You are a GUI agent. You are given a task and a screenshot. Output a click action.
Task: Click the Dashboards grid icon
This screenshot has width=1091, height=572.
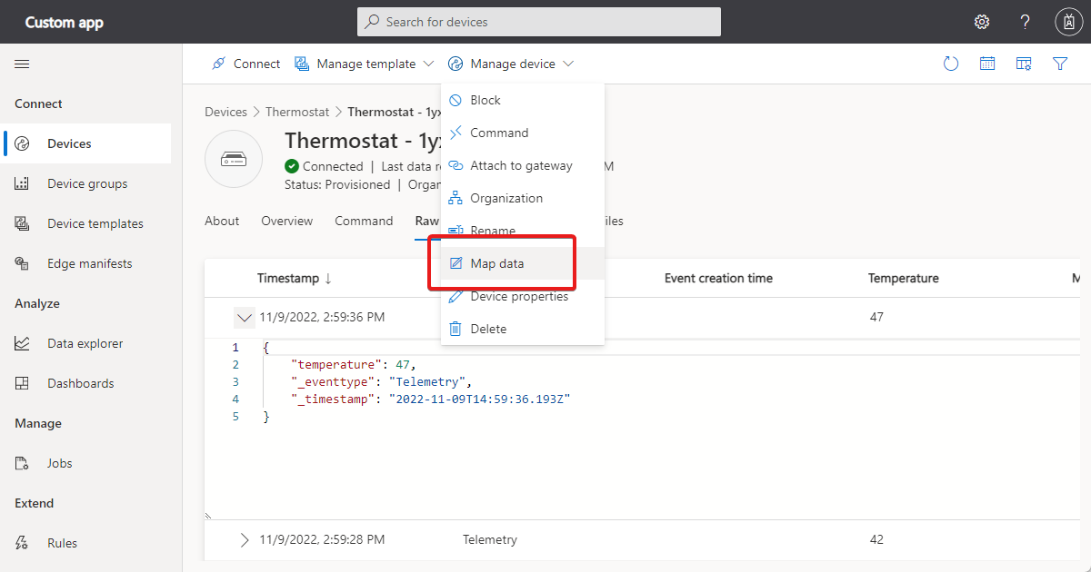(23, 383)
